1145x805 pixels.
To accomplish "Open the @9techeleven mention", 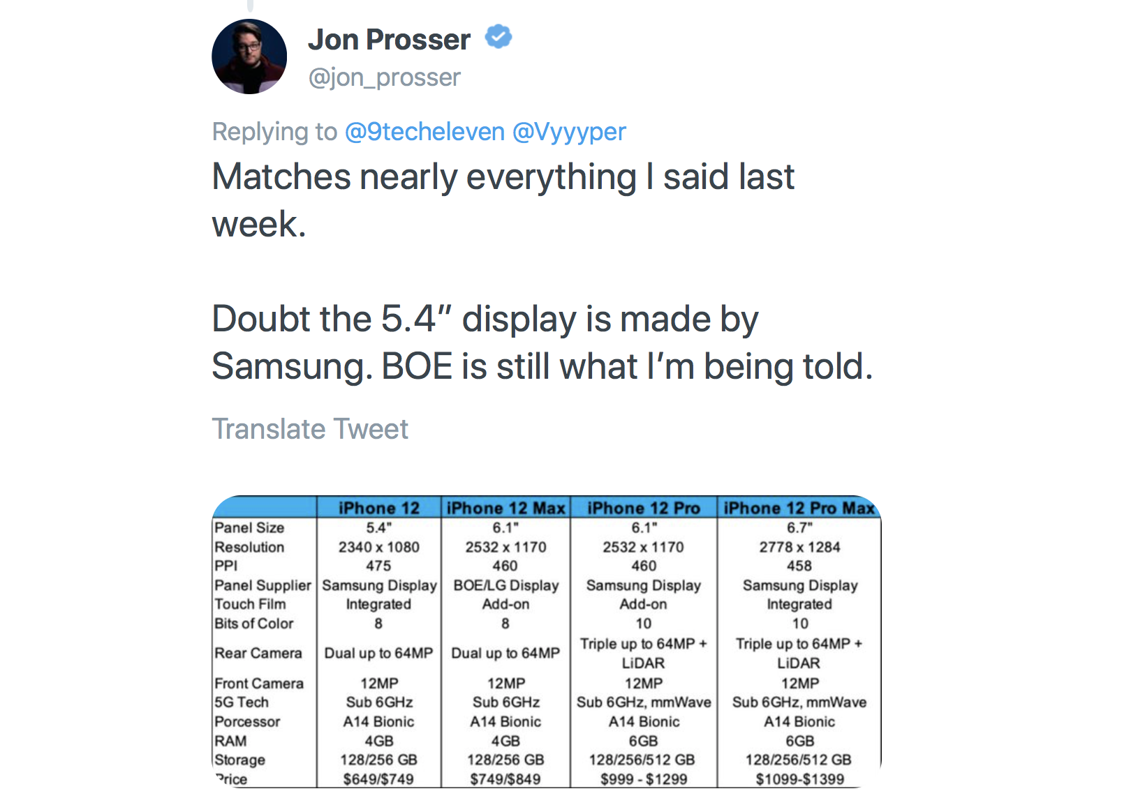I will click(x=424, y=131).
